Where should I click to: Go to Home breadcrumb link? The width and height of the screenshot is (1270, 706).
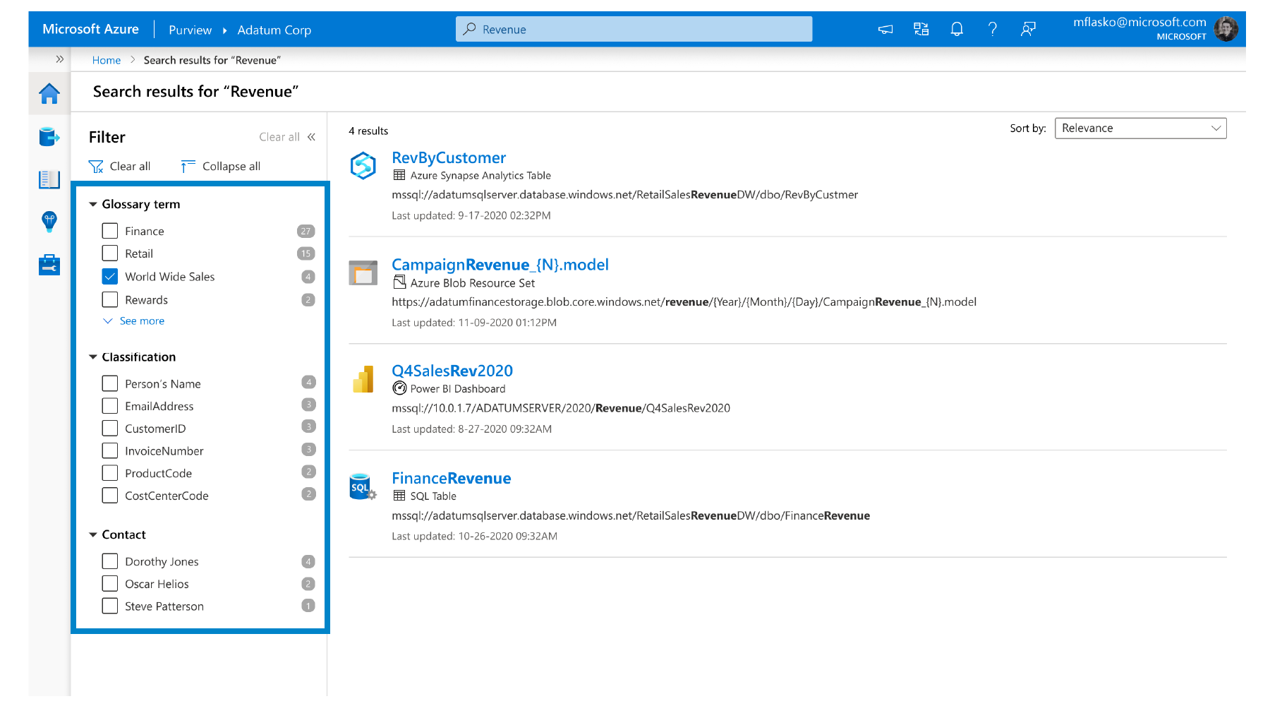pos(107,60)
